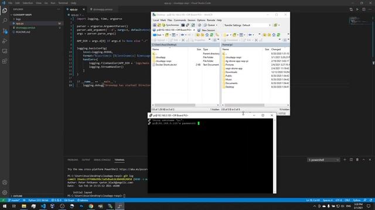The width and height of the screenshot is (375, 210).
Task: Split the editor right in VS Code
Action: [363, 9]
